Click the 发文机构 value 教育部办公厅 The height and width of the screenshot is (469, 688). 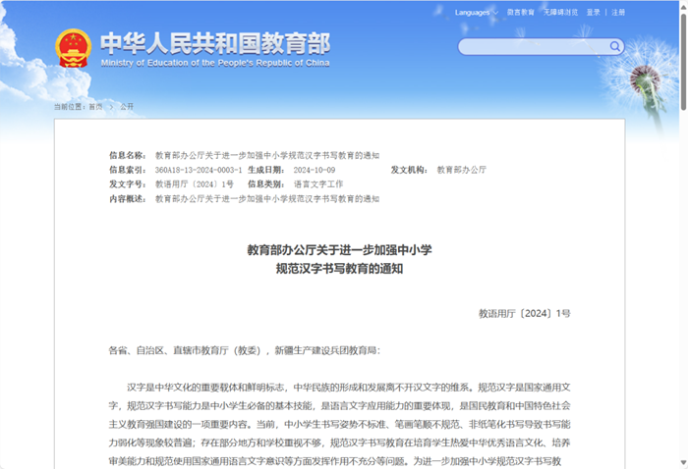[x=461, y=170]
